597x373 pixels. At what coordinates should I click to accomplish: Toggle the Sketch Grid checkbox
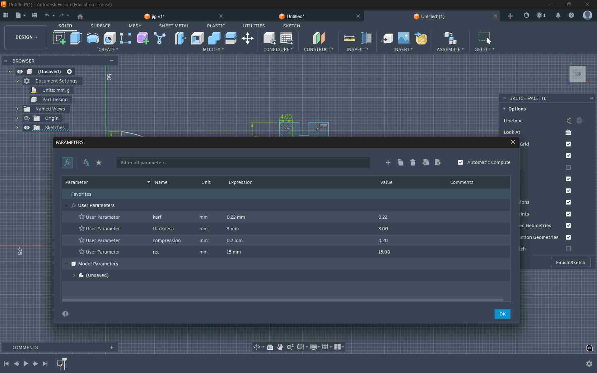pos(568,144)
